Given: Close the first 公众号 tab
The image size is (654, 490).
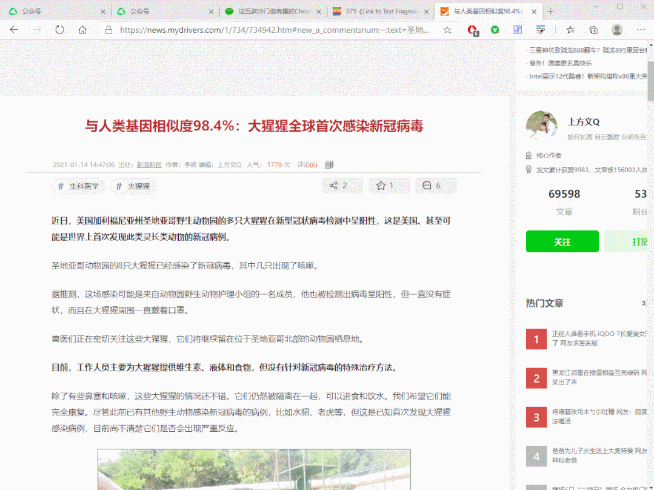Looking at the screenshot, I should (x=103, y=12).
